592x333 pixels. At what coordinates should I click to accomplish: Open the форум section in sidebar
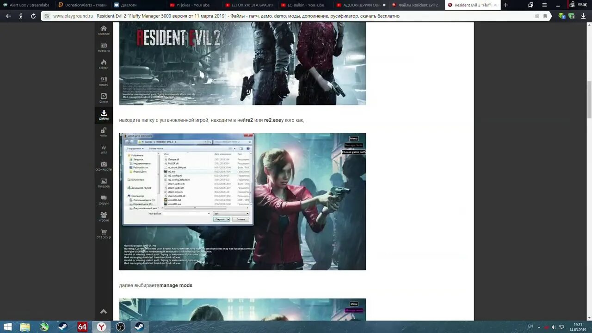tap(104, 200)
